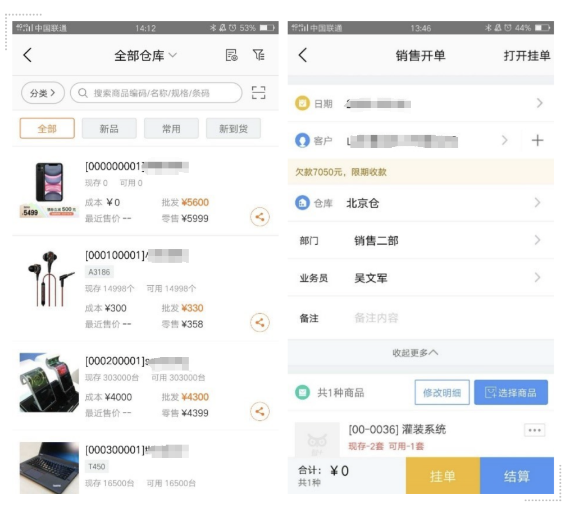579x526 pixels.
Task: Select the 新品 filter tab
Action: (x=109, y=129)
